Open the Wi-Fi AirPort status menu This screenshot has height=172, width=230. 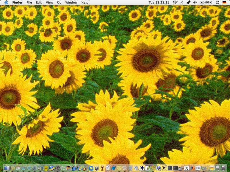coord(175,2)
